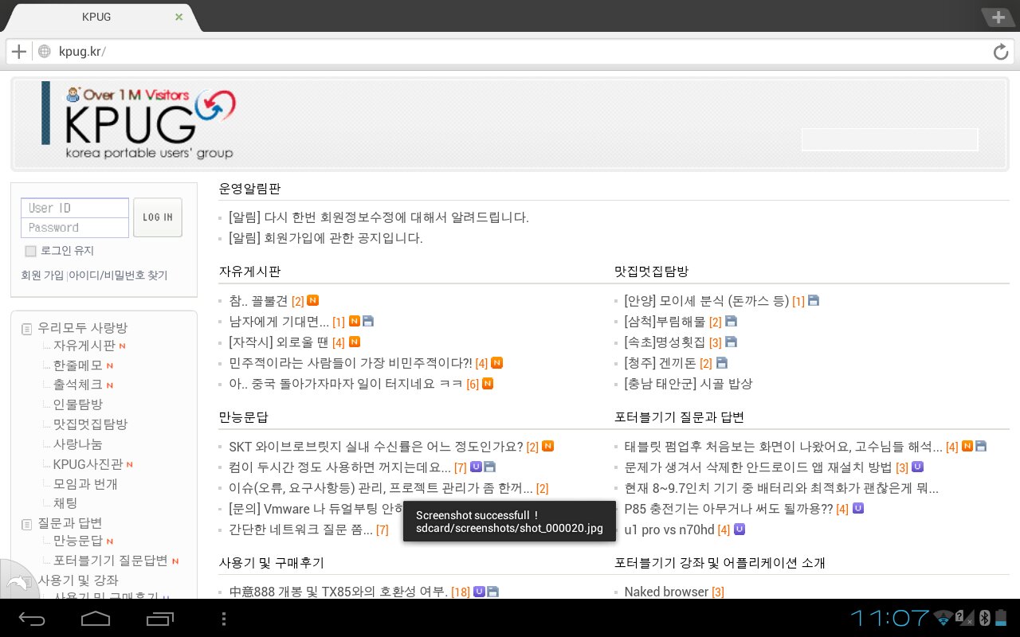Open 한줄메모 in sidebar
1020x637 pixels.
coord(78,365)
